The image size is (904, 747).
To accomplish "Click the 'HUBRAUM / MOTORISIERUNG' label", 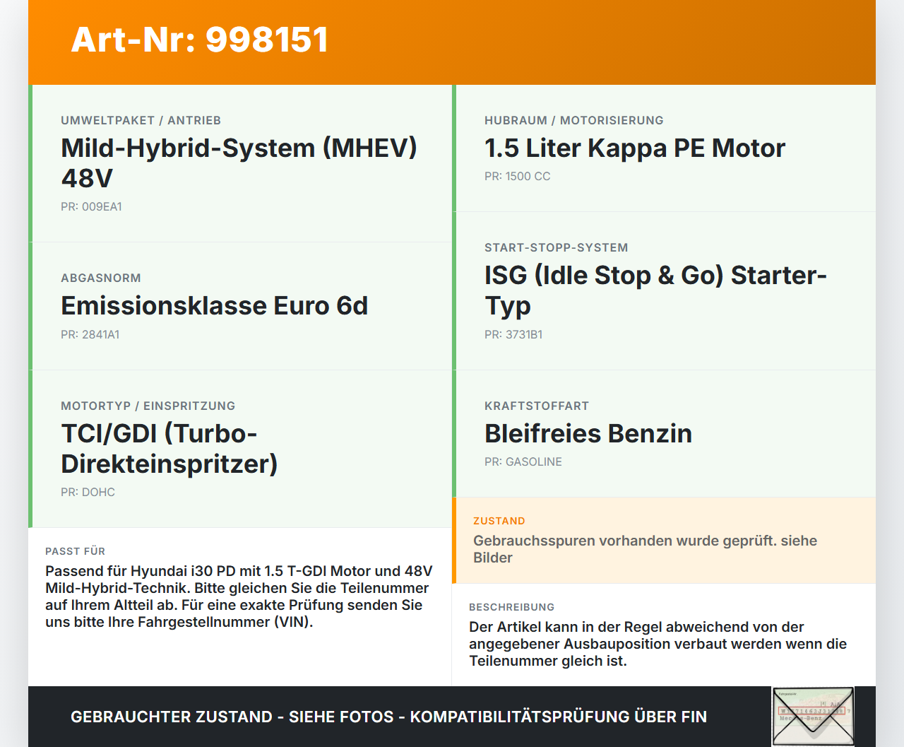I will click(573, 120).
